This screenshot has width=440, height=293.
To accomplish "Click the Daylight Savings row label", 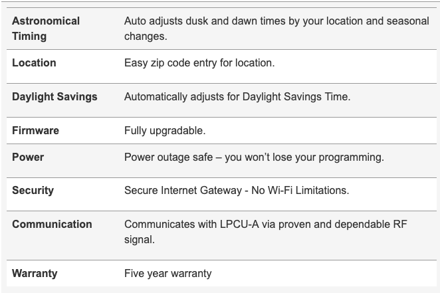I will [55, 96].
